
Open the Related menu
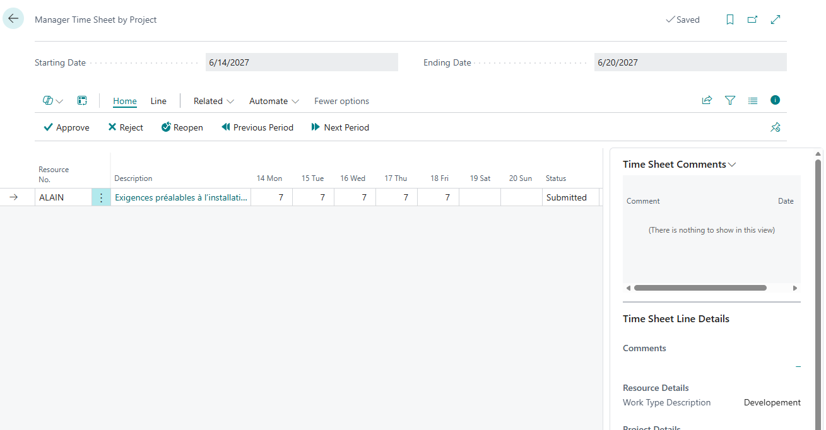click(214, 101)
